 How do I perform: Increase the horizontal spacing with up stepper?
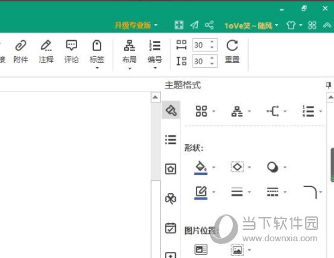tap(212, 42)
